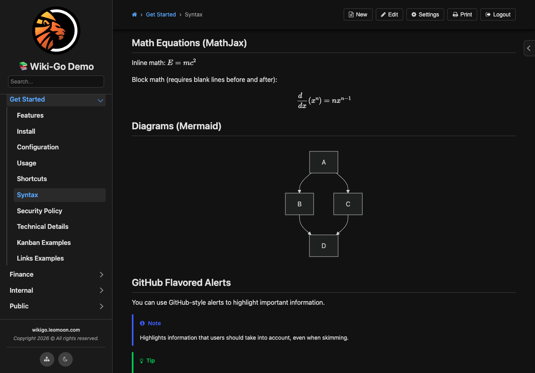This screenshot has width=535, height=373.
Task: Click the Note alert info icon
Action: (x=142, y=323)
